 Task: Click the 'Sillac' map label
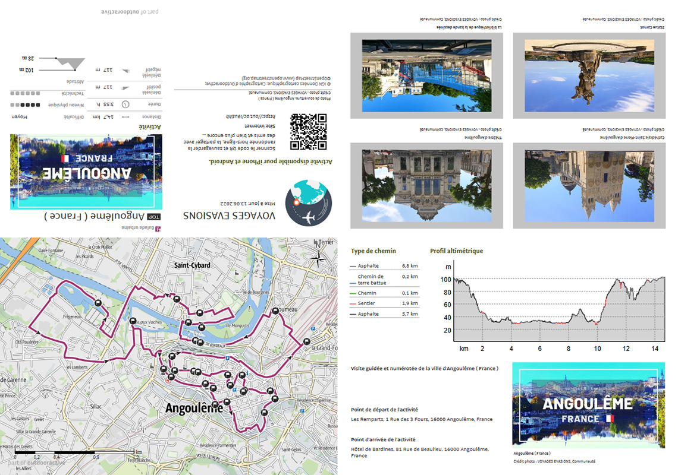(96, 406)
